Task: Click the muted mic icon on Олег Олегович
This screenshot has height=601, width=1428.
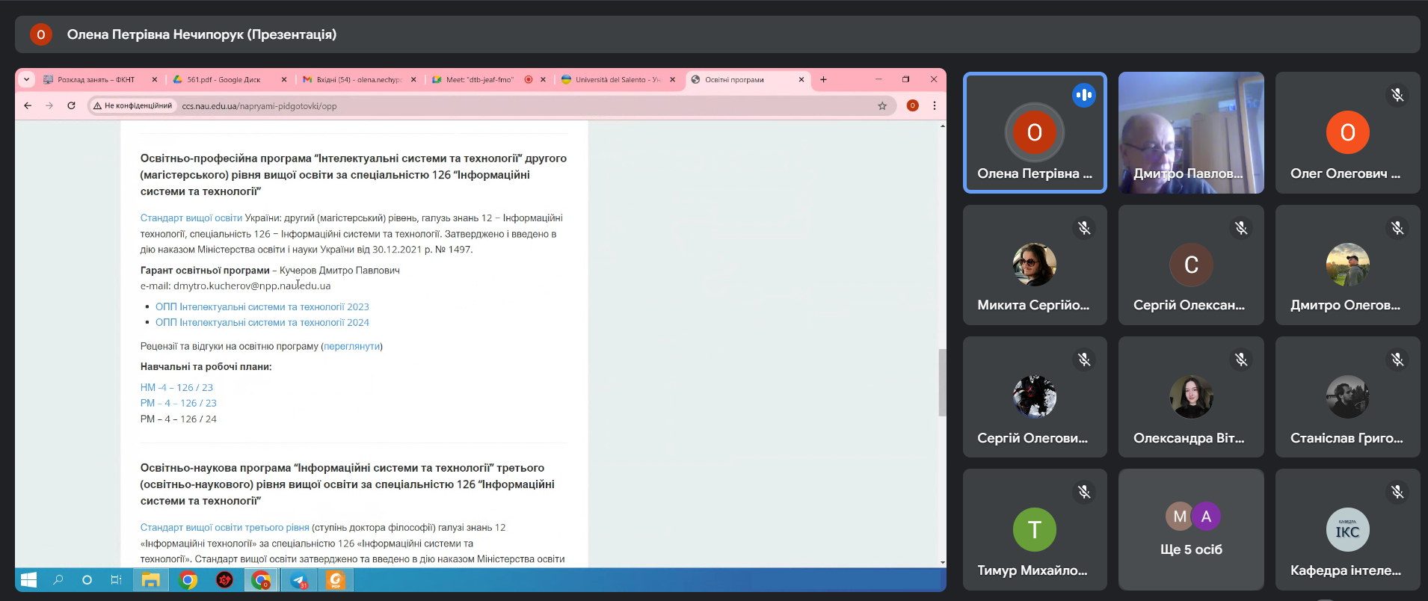Action: point(1397,95)
